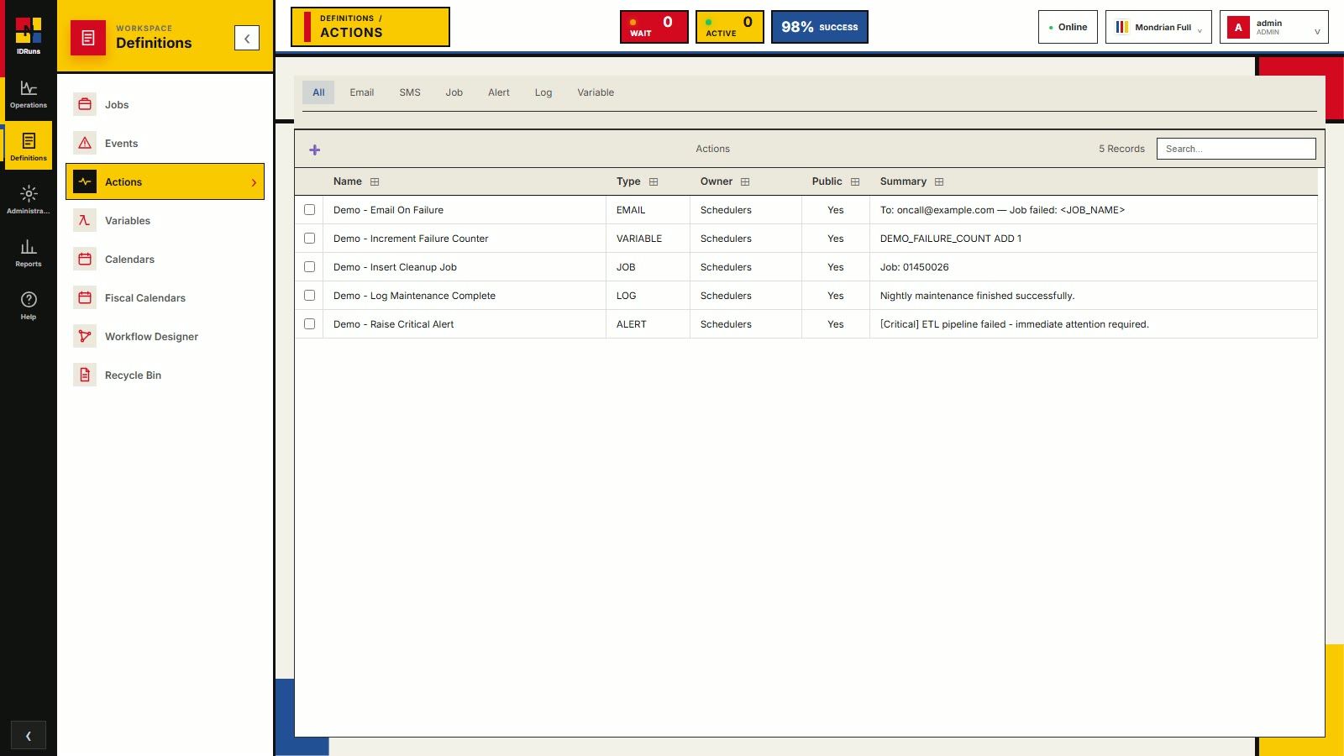The width and height of the screenshot is (1344, 756).
Task: Switch to the SMS filter tab
Action: (x=410, y=92)
